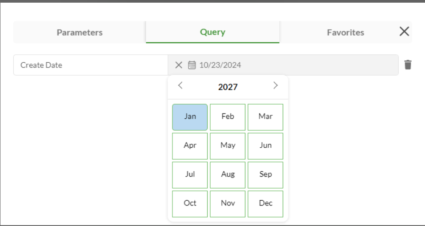Go to previous year in picker
The width and height of the screenshot is (425, 226).
pos(180,86)
